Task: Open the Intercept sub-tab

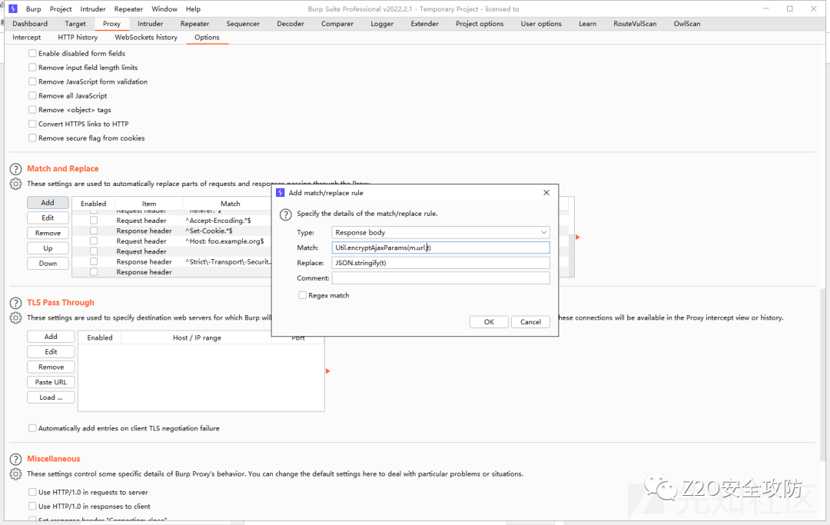Action: click(26, 38)
